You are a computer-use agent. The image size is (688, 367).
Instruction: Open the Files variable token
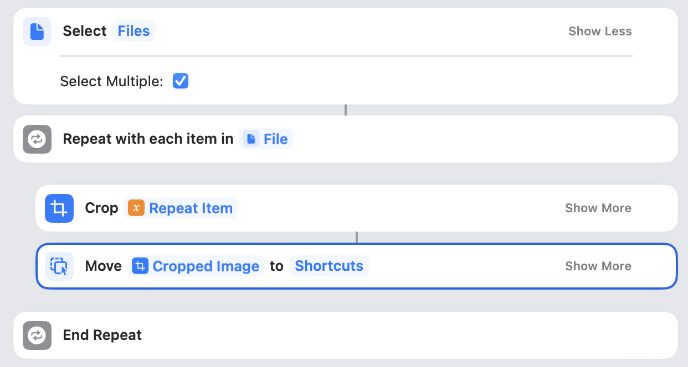point(134,31)
